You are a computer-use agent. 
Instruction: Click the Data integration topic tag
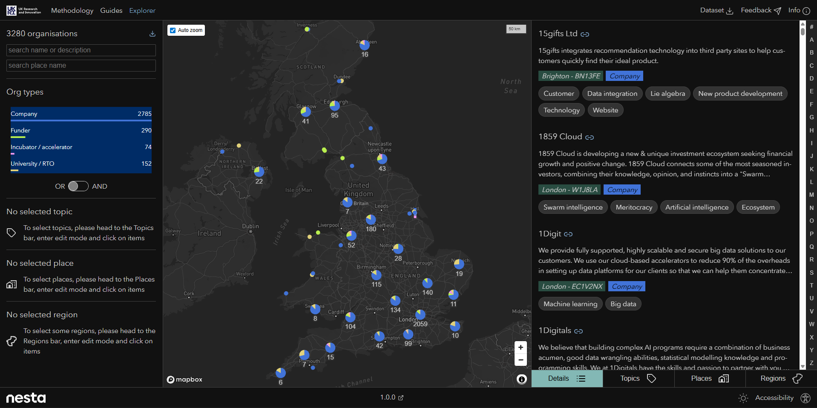pyautogui.click(x=612, y=94)
